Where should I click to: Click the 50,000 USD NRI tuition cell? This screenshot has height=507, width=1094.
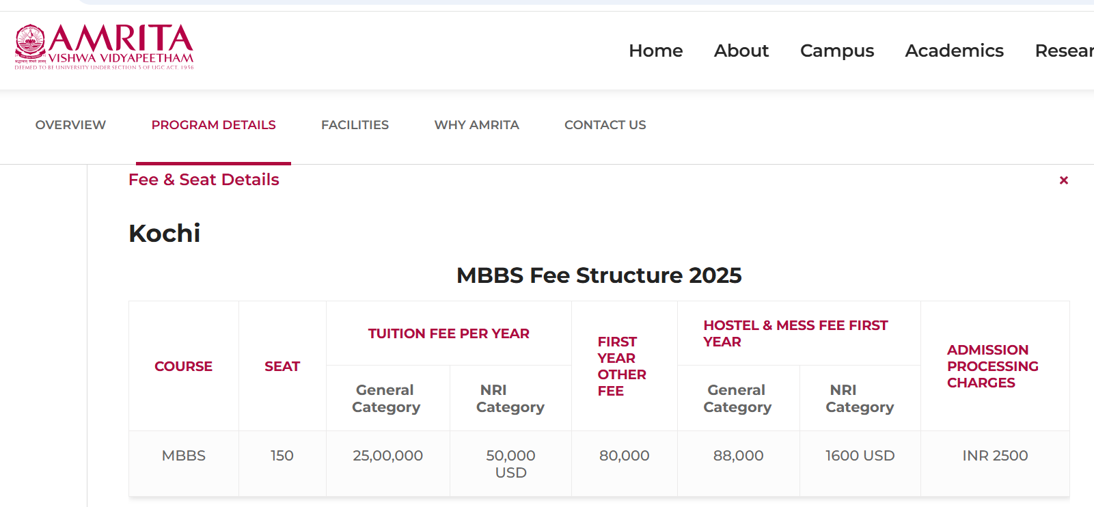tap(510, 464)
